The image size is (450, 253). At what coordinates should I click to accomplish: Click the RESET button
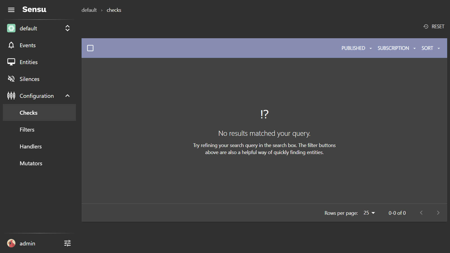(x=434, y=26)
